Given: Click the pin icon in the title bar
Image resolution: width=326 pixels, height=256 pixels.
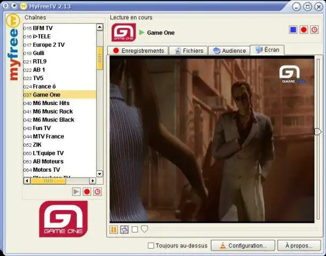Looking at the screenshot, I should tap(14, 6).
